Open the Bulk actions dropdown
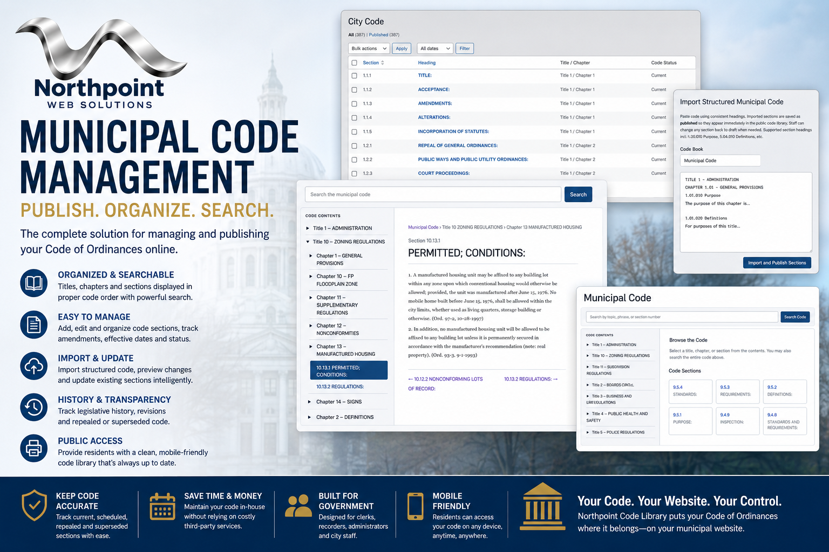The height and width of the screenshot is (552, 829). [369, 49]
